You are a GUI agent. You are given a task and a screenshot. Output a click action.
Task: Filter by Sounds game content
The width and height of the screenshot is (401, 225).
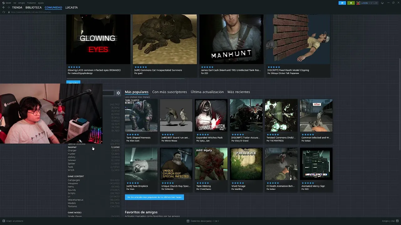click(72, 190)
